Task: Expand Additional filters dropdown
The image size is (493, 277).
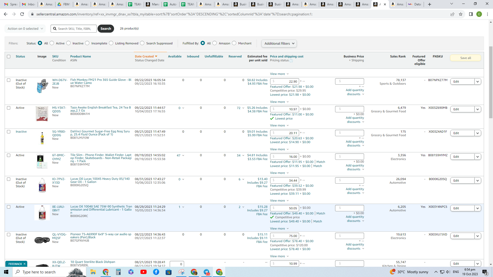Action: 279,43
